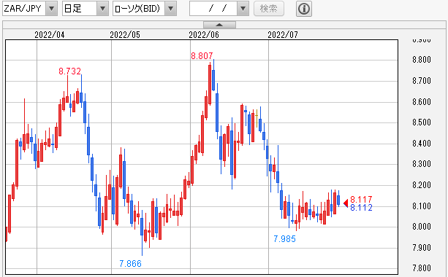Collapse the top panel using up-arrow expander
The image size is (448, 277).
pyautogui.click(x=219, y=25)
